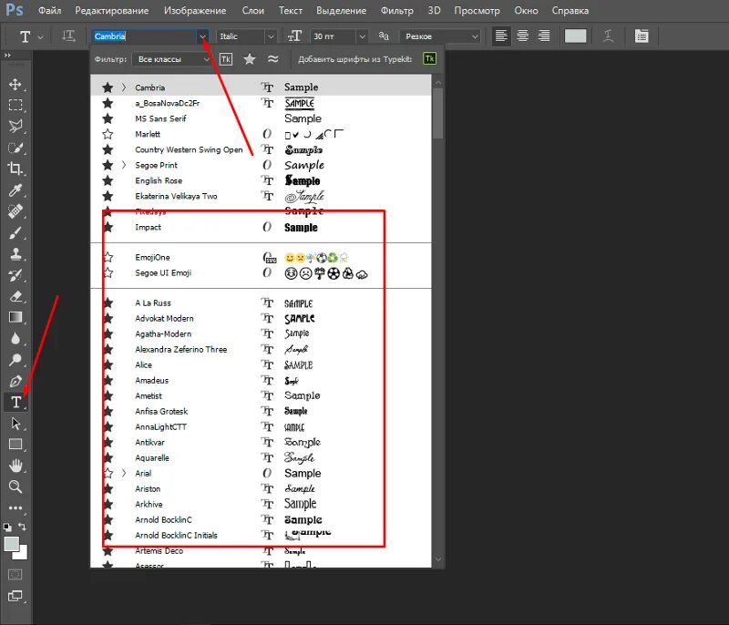Expand the Arial font family
The height and width of the screenshot is (625, 729).
click(x=124, y=474)
